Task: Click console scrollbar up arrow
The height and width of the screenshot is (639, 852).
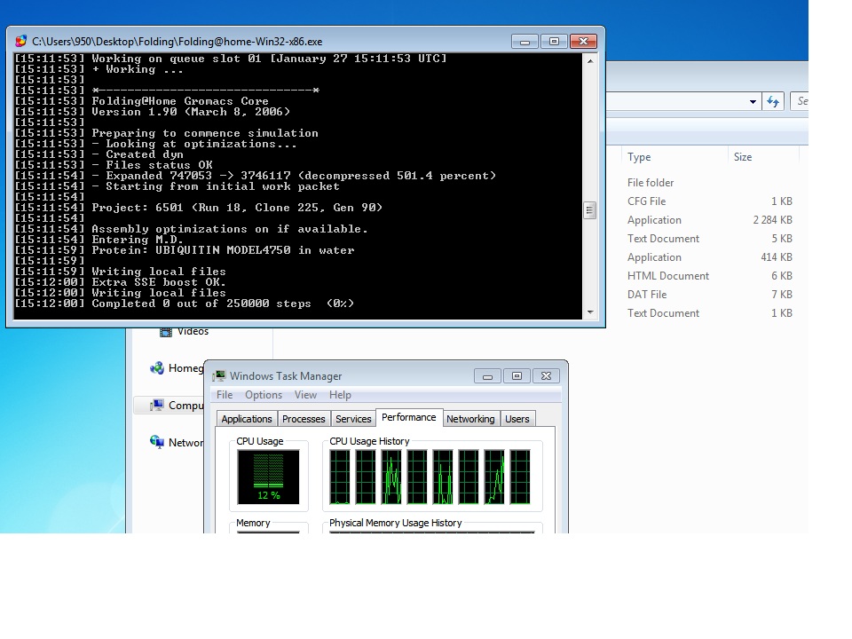Action: click(590, 61)
